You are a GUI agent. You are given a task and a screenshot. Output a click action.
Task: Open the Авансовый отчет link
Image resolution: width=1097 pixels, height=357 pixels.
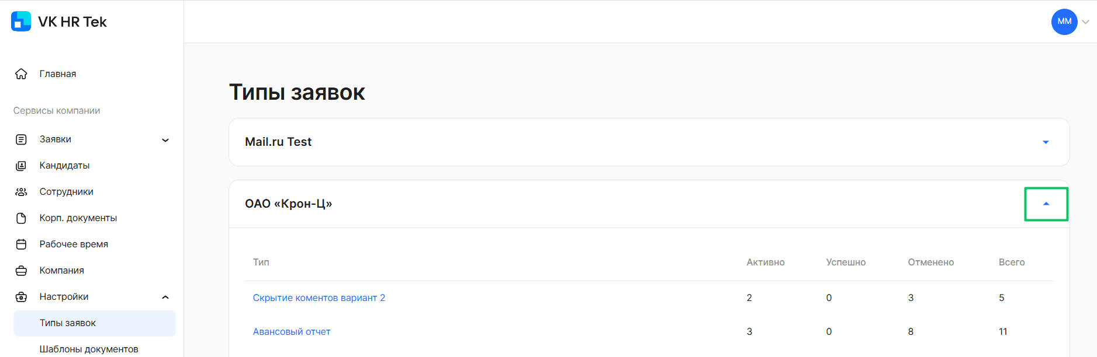tap(292, 332)
